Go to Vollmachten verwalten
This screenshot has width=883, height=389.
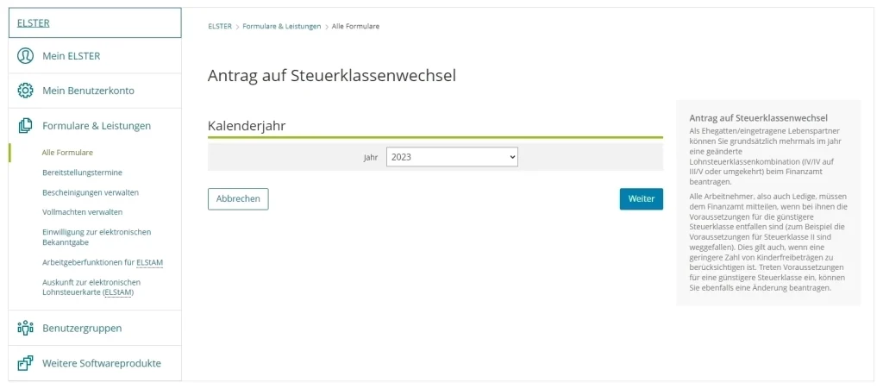(x=82, y=212)
